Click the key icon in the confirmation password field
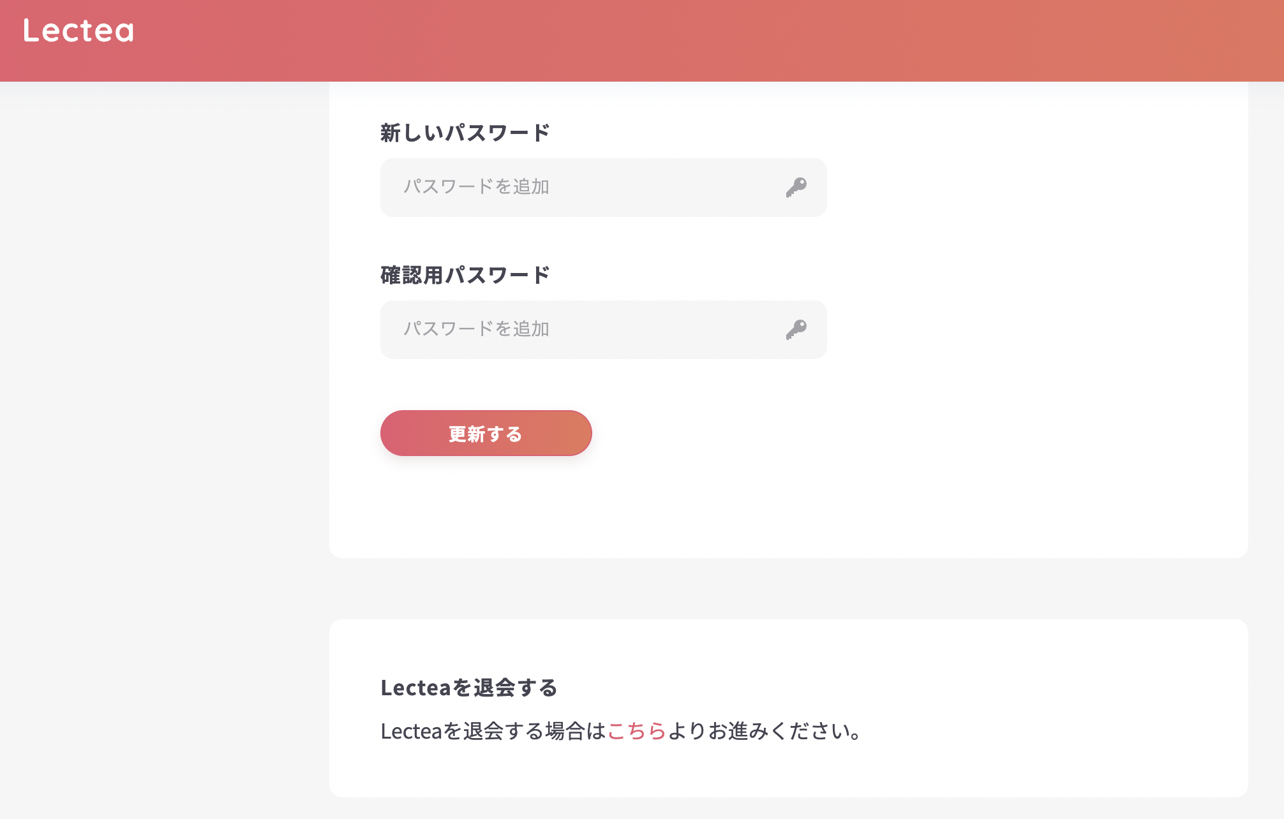Screen dimensions: 1284x819 point(796,330)
